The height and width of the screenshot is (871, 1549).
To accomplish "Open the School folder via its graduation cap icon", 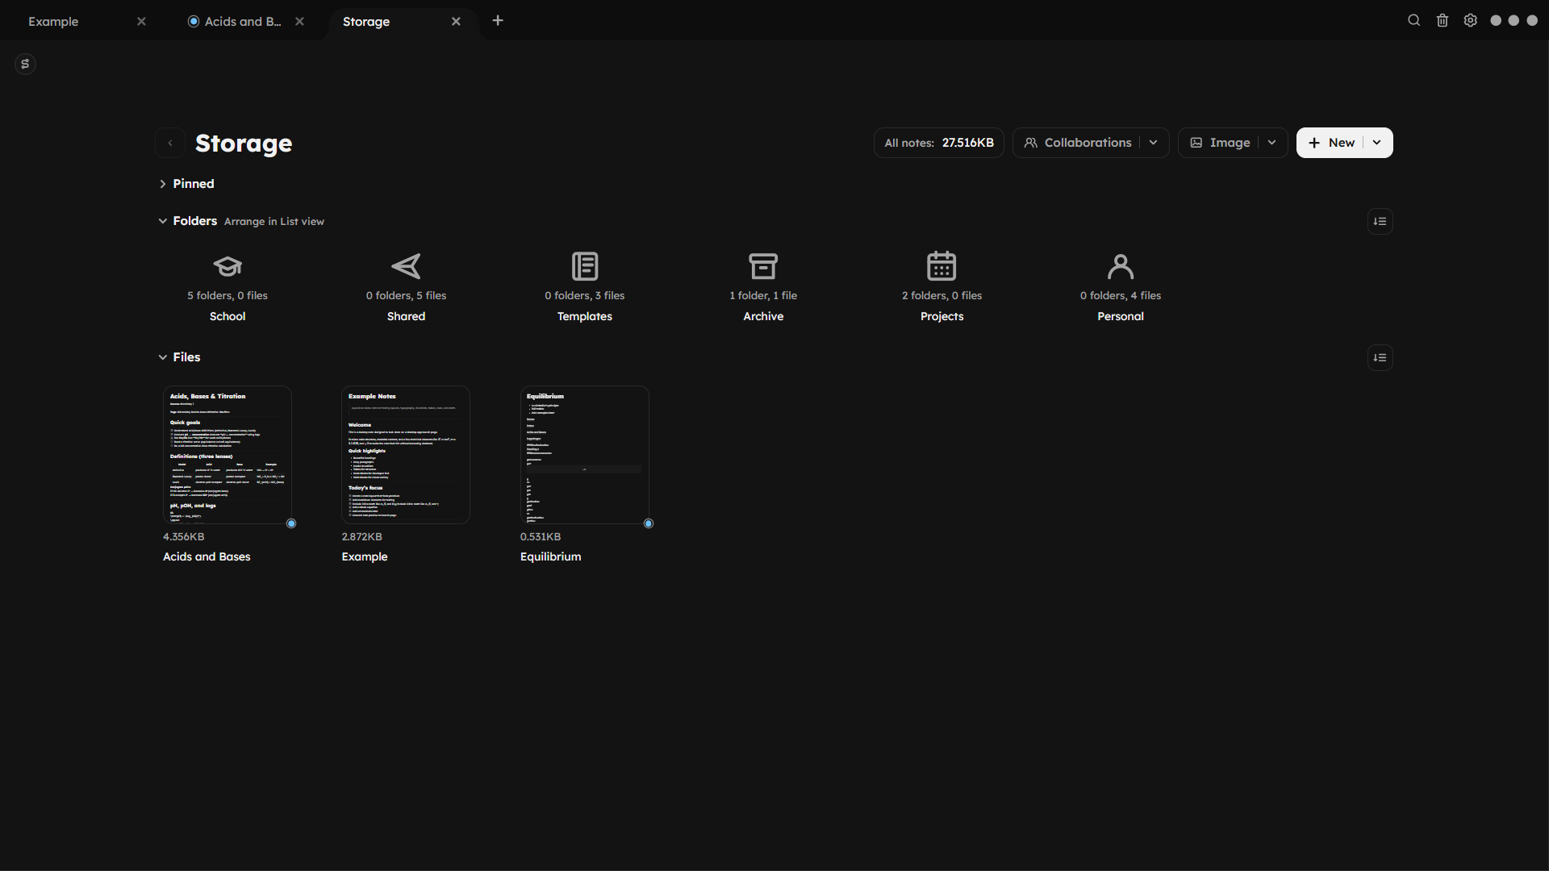I will pyautogui.click(x=228, y=267).
